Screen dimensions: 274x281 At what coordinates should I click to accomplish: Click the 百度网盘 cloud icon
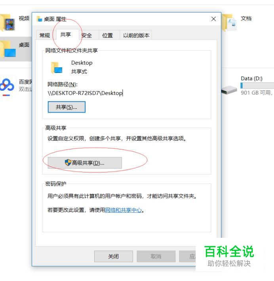click(7, 86)
